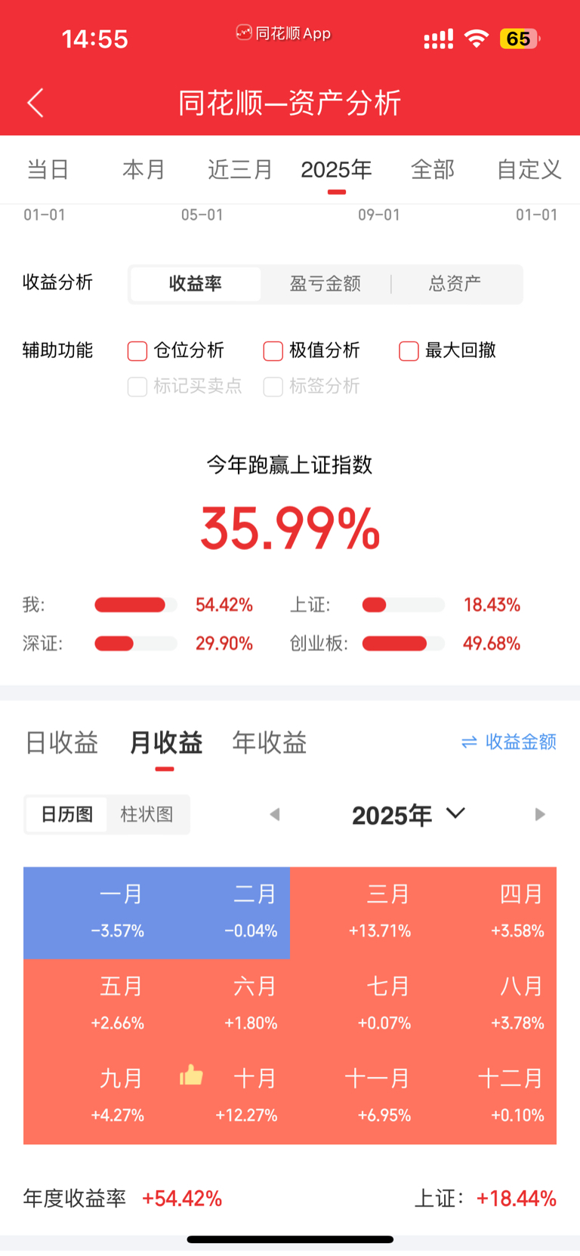
Task: Open the 日收益 tab
Action: [62, 743]
